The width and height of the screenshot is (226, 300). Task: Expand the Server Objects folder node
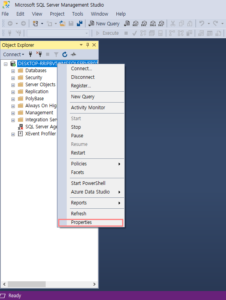[x=13, y=85]
